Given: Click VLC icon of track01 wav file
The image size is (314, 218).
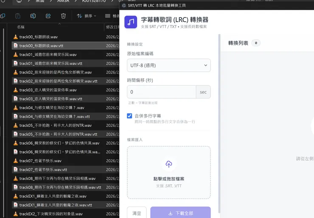Looking at the screenshot, I should pos(16,54).
